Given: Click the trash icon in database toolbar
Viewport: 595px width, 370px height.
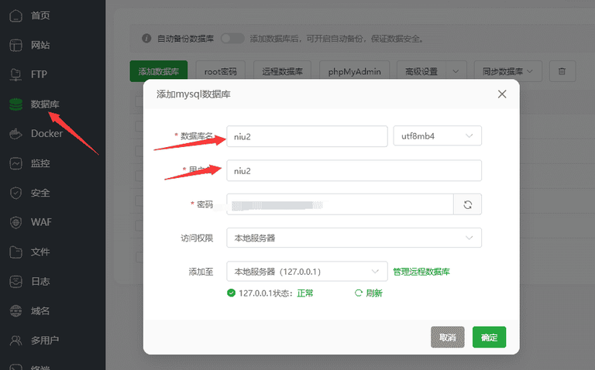Looking at the screenshot, I should point(562,71).
